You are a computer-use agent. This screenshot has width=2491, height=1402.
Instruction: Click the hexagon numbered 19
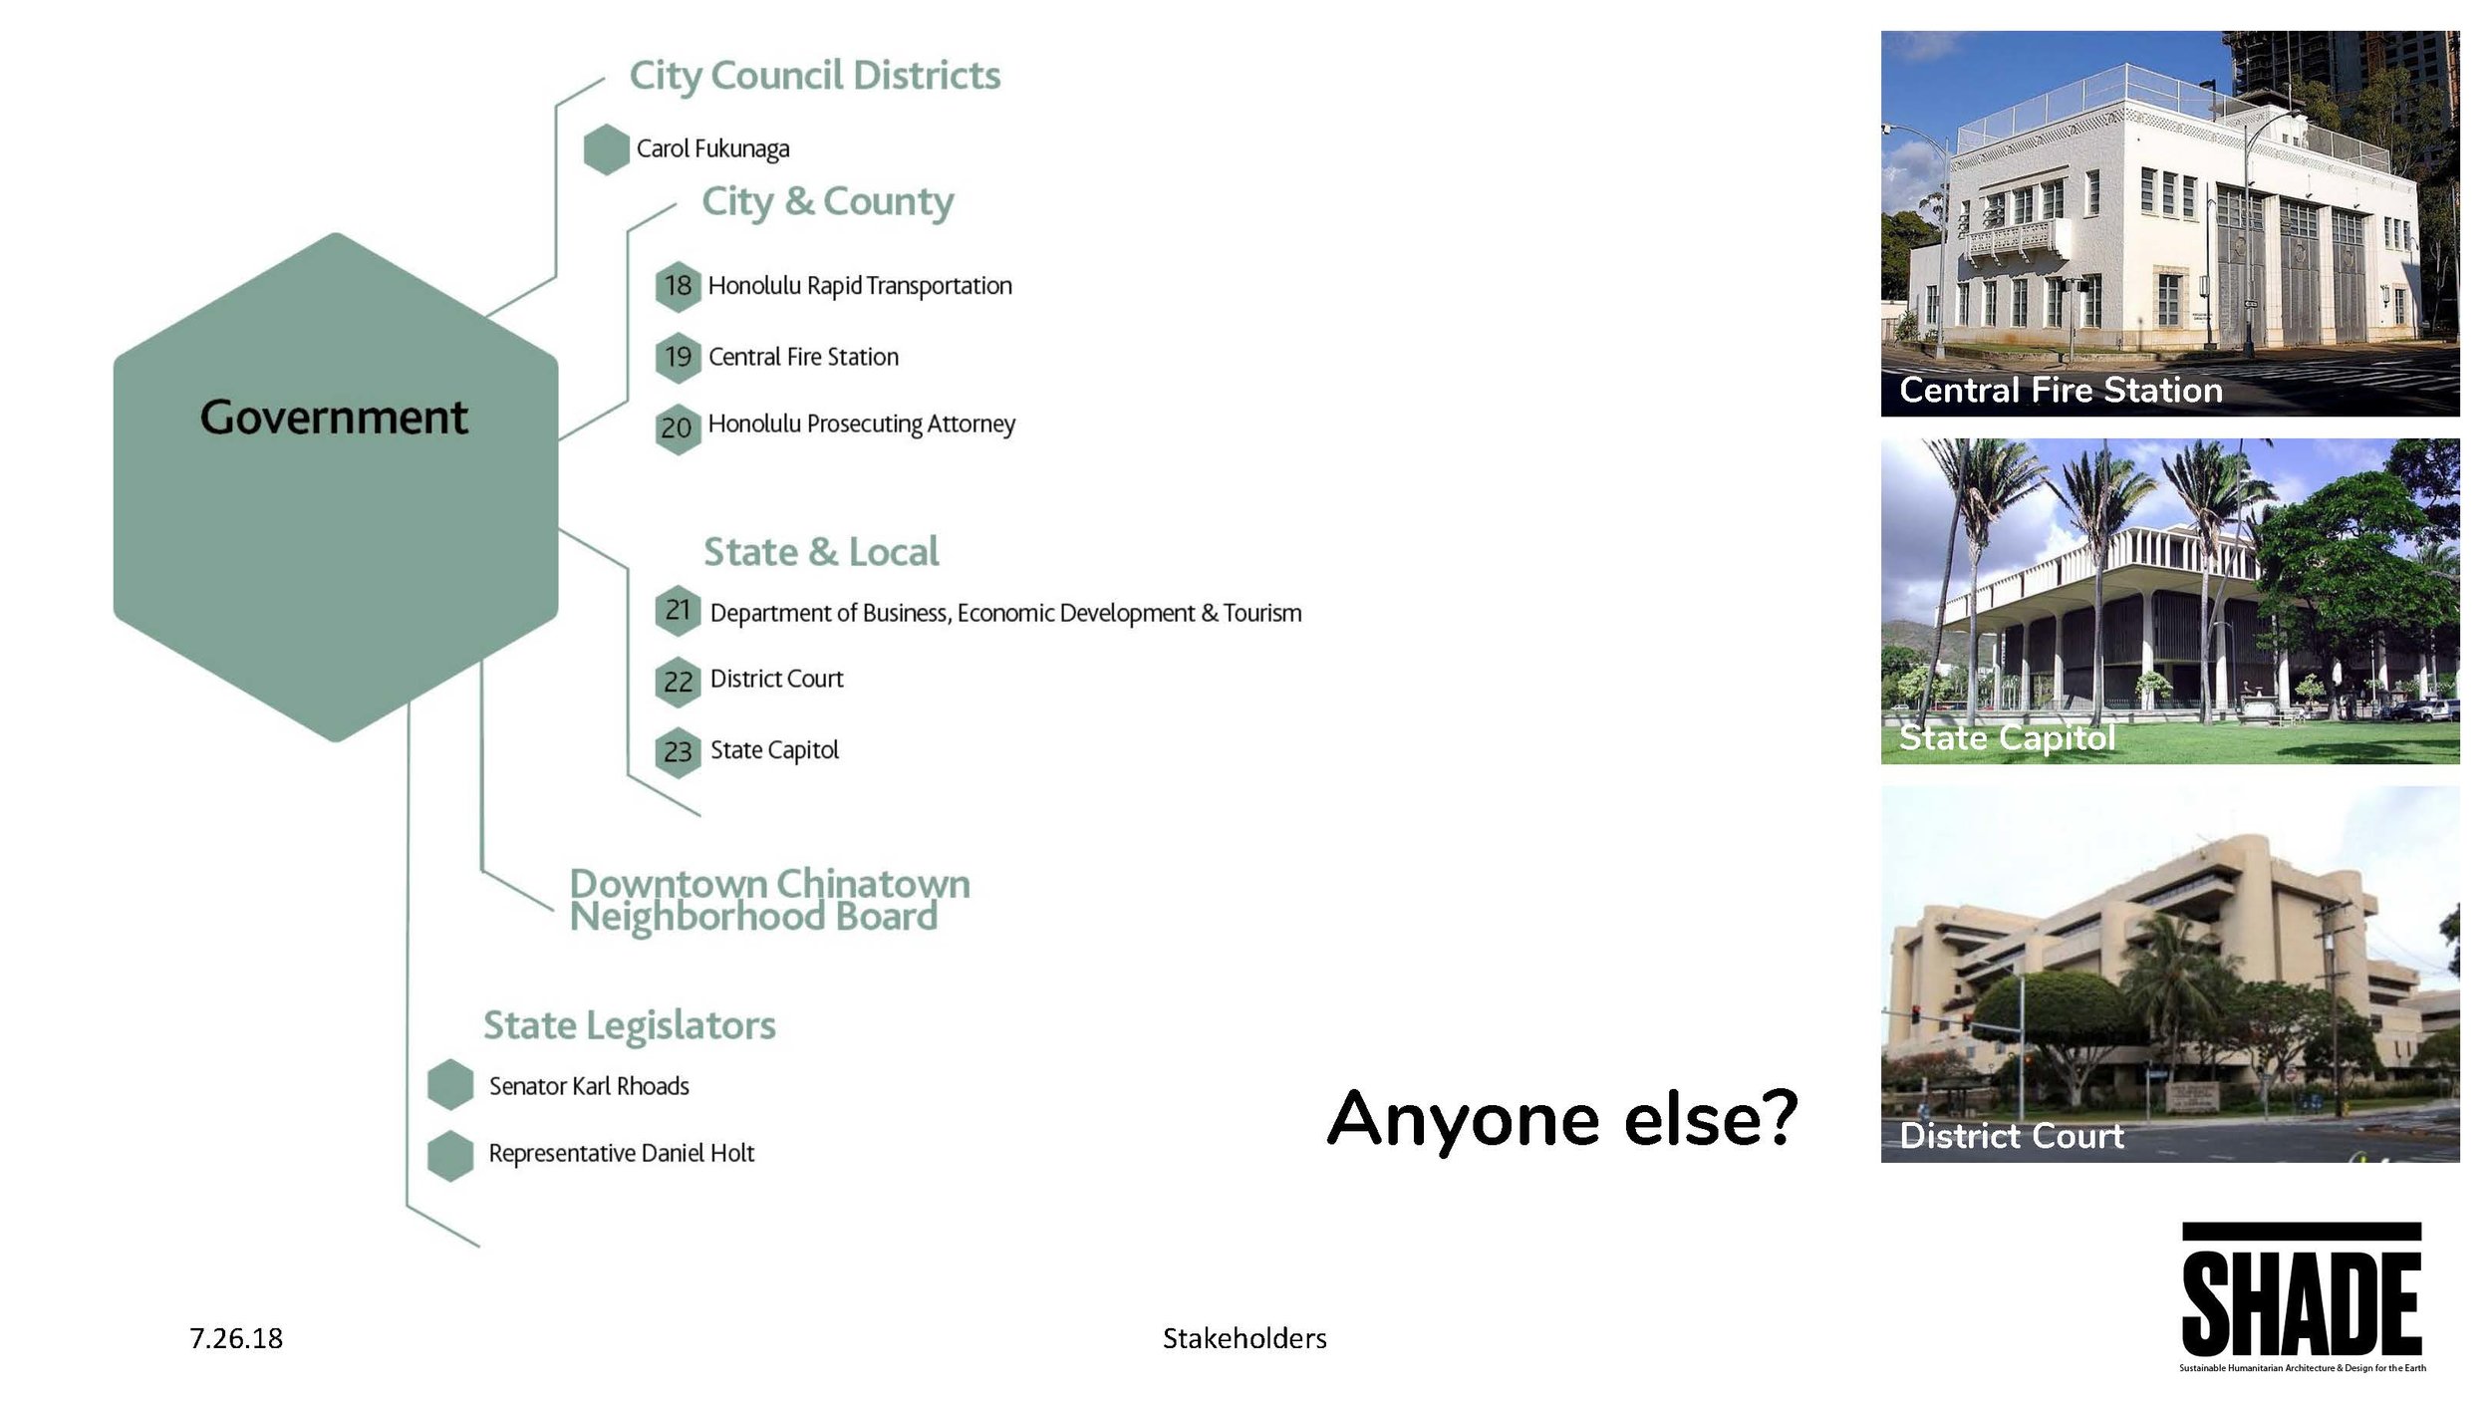tap(678, 357)
